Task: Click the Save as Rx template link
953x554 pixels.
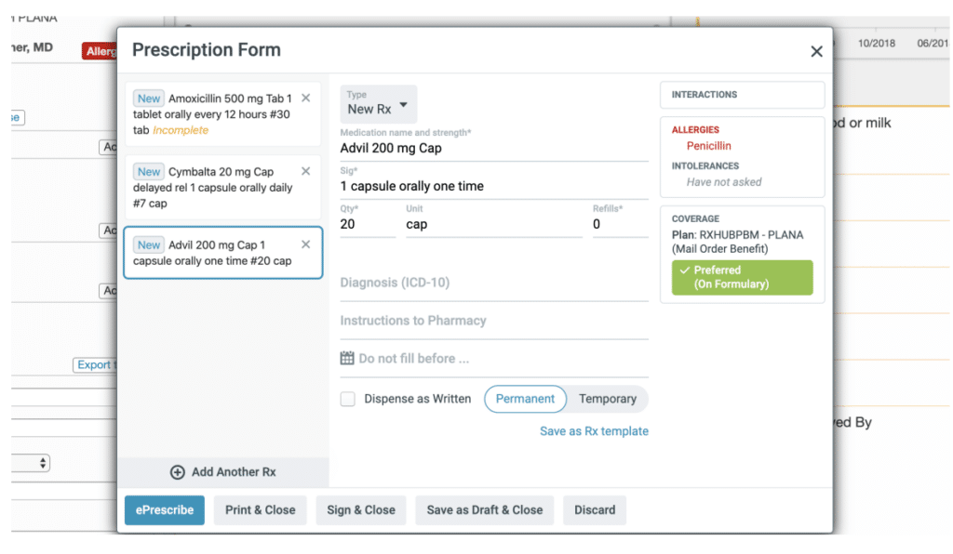Action: coord(594,430)
